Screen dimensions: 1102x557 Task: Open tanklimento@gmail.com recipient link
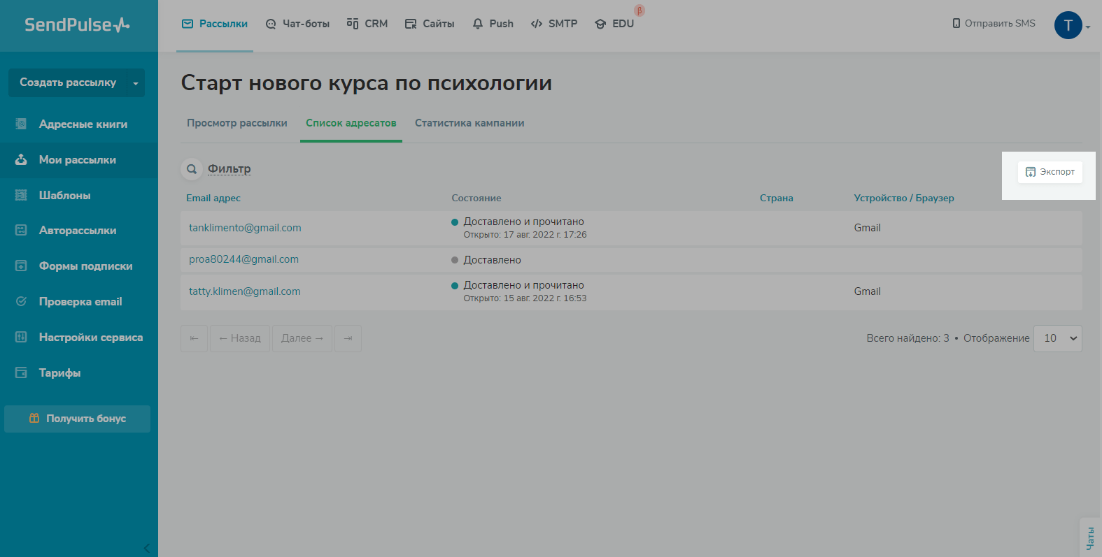coord(245,228)
